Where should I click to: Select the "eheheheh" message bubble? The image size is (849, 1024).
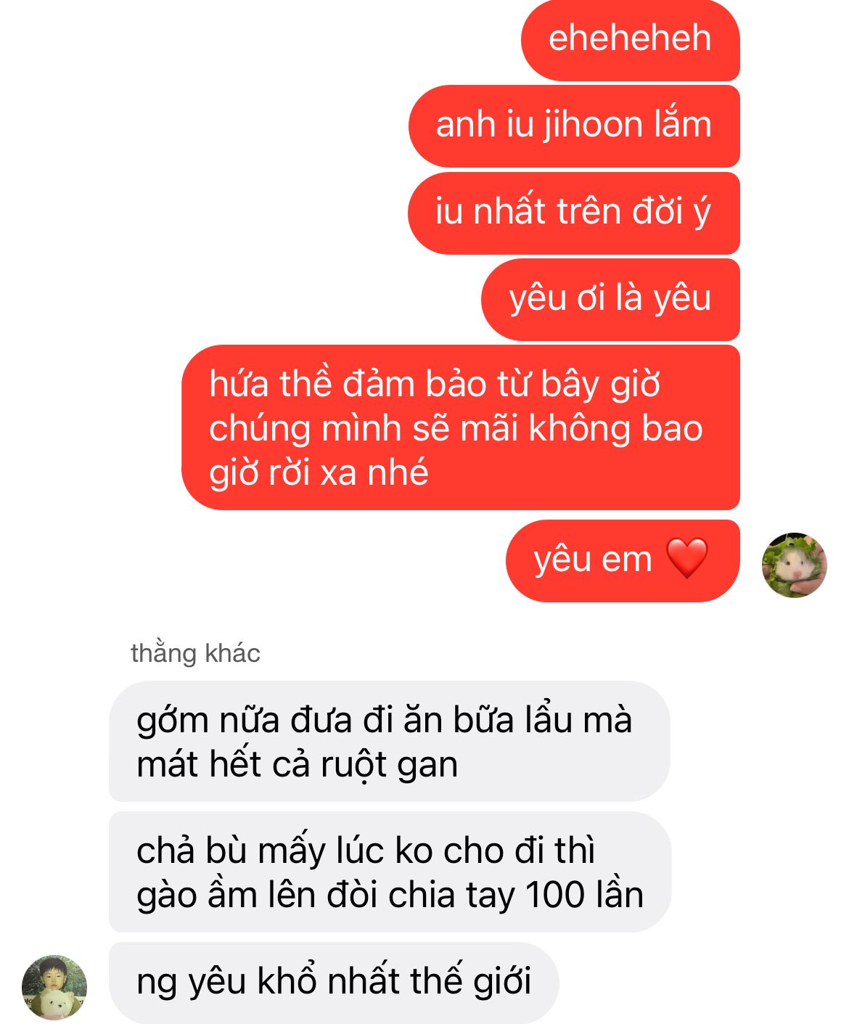(x=630, y=41)
